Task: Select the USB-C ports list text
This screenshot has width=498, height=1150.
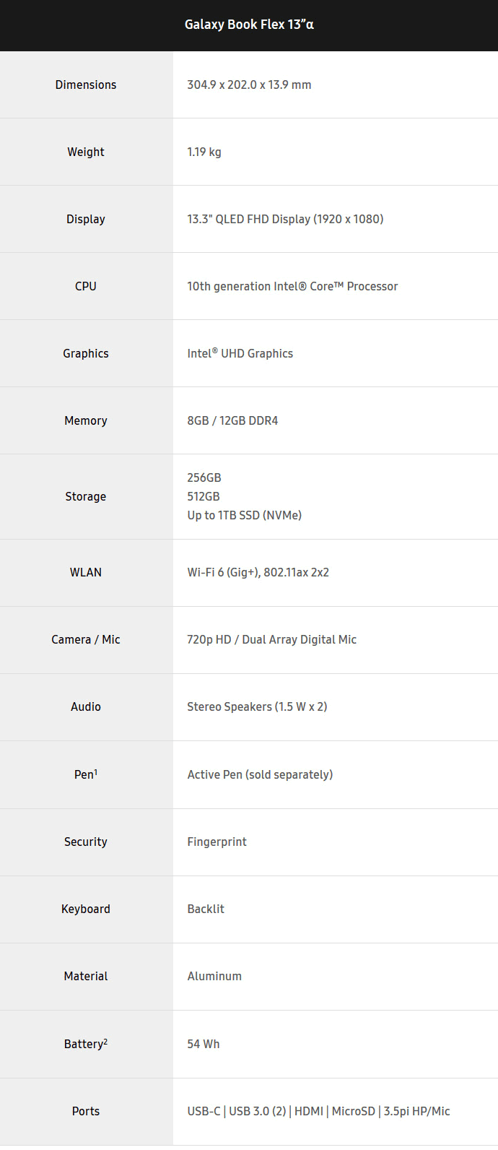Action: click(318, 1111)
